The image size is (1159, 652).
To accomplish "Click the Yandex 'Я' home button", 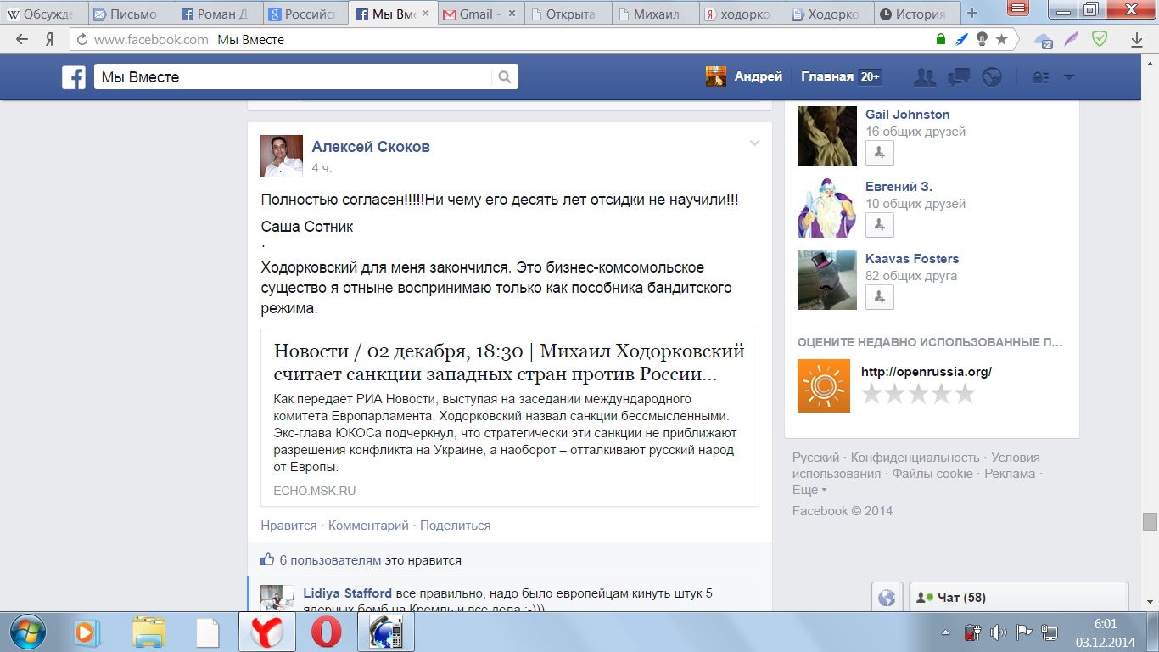I will (49, 39).
